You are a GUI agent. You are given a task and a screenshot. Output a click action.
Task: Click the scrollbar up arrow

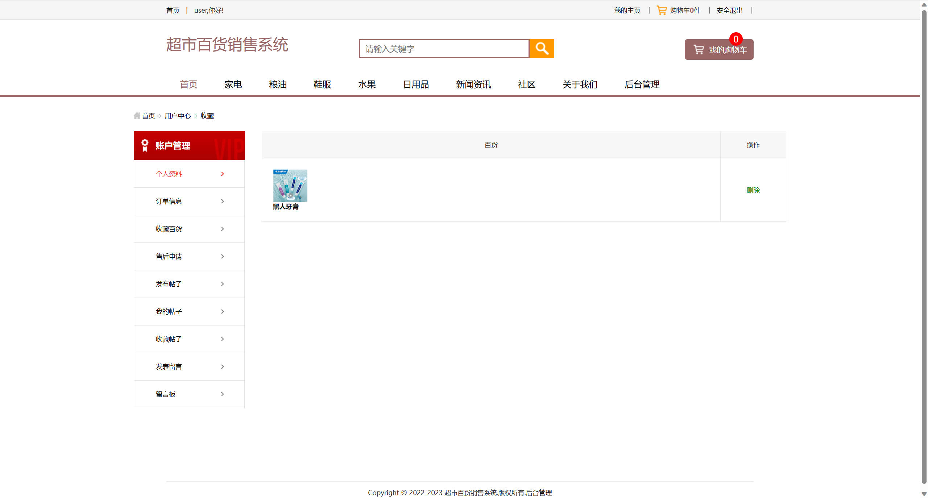[924, 4]
